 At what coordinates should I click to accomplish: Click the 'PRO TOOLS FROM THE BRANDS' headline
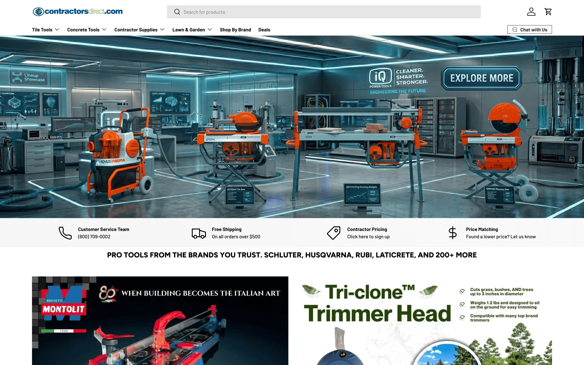click(292, 255)
